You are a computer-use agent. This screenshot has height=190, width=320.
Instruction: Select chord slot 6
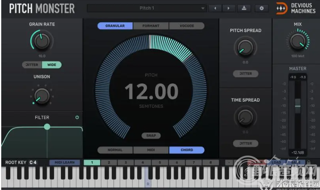pos(177,162)
